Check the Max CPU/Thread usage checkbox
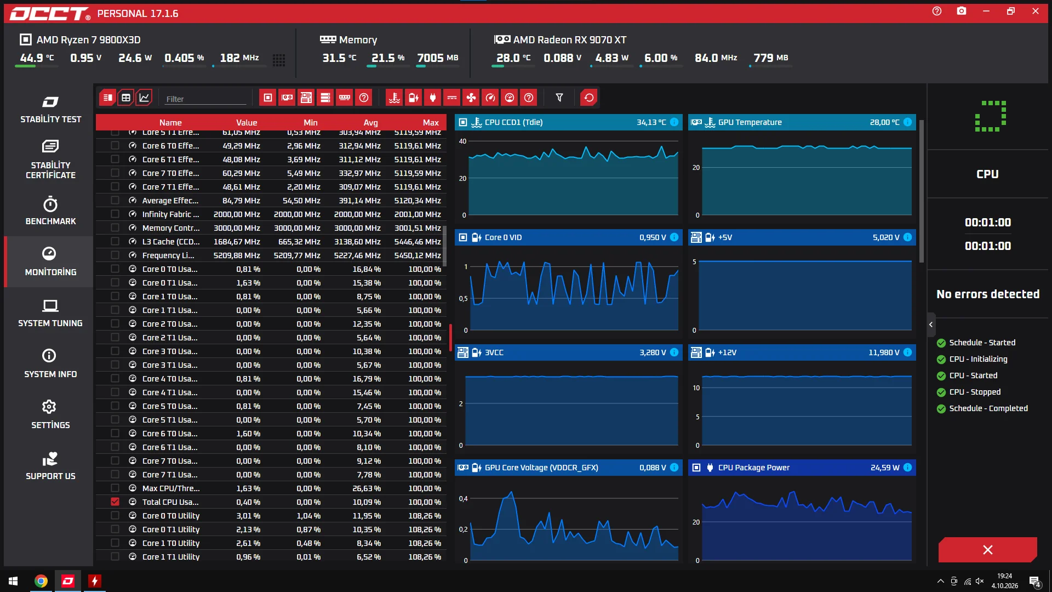Image resolution: width=1052 pixels, height=592 pixels. coord(115,488)
